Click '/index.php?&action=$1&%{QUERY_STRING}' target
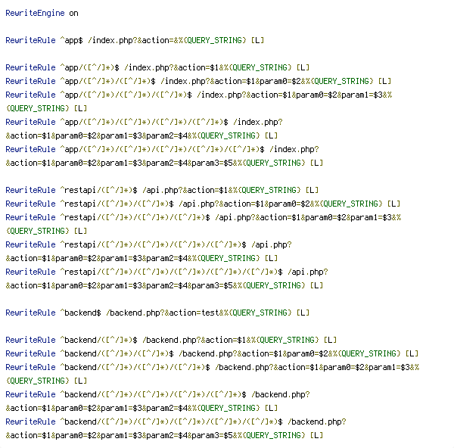The width and height of the screenshot is (454, 448). [207, 67]
